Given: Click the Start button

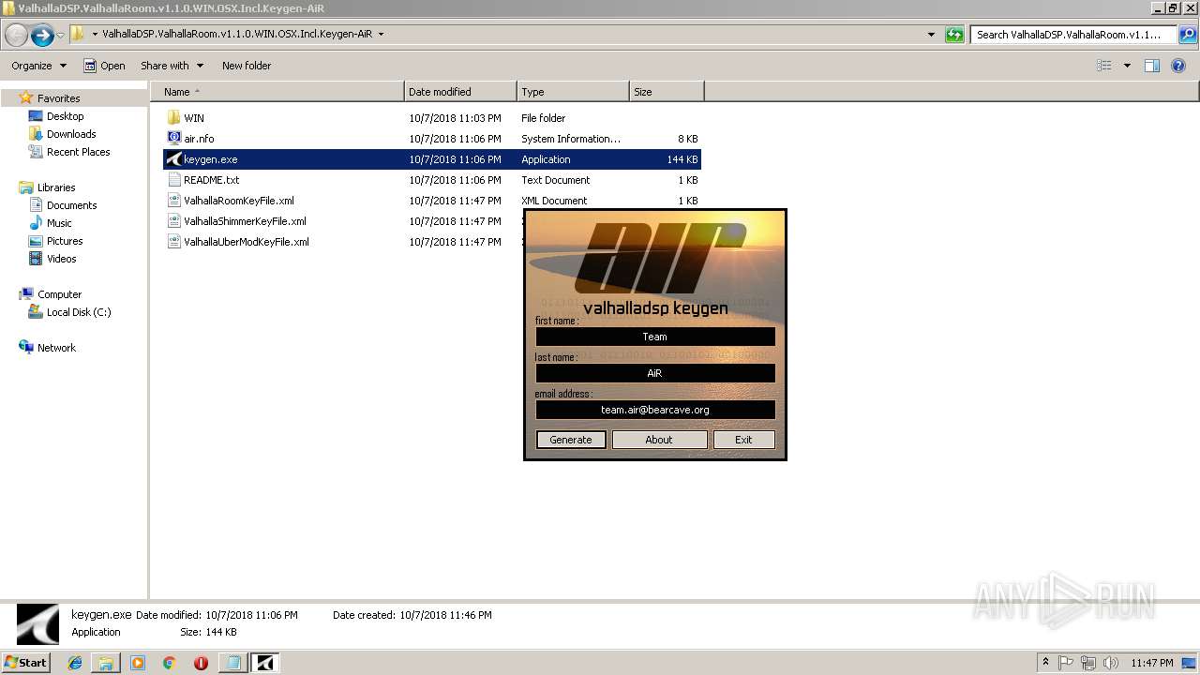Looking at the screenshot, I should [25, 662].
